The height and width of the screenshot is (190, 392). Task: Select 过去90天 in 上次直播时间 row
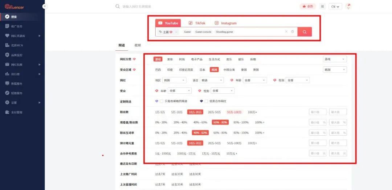[x=195, y=185]
